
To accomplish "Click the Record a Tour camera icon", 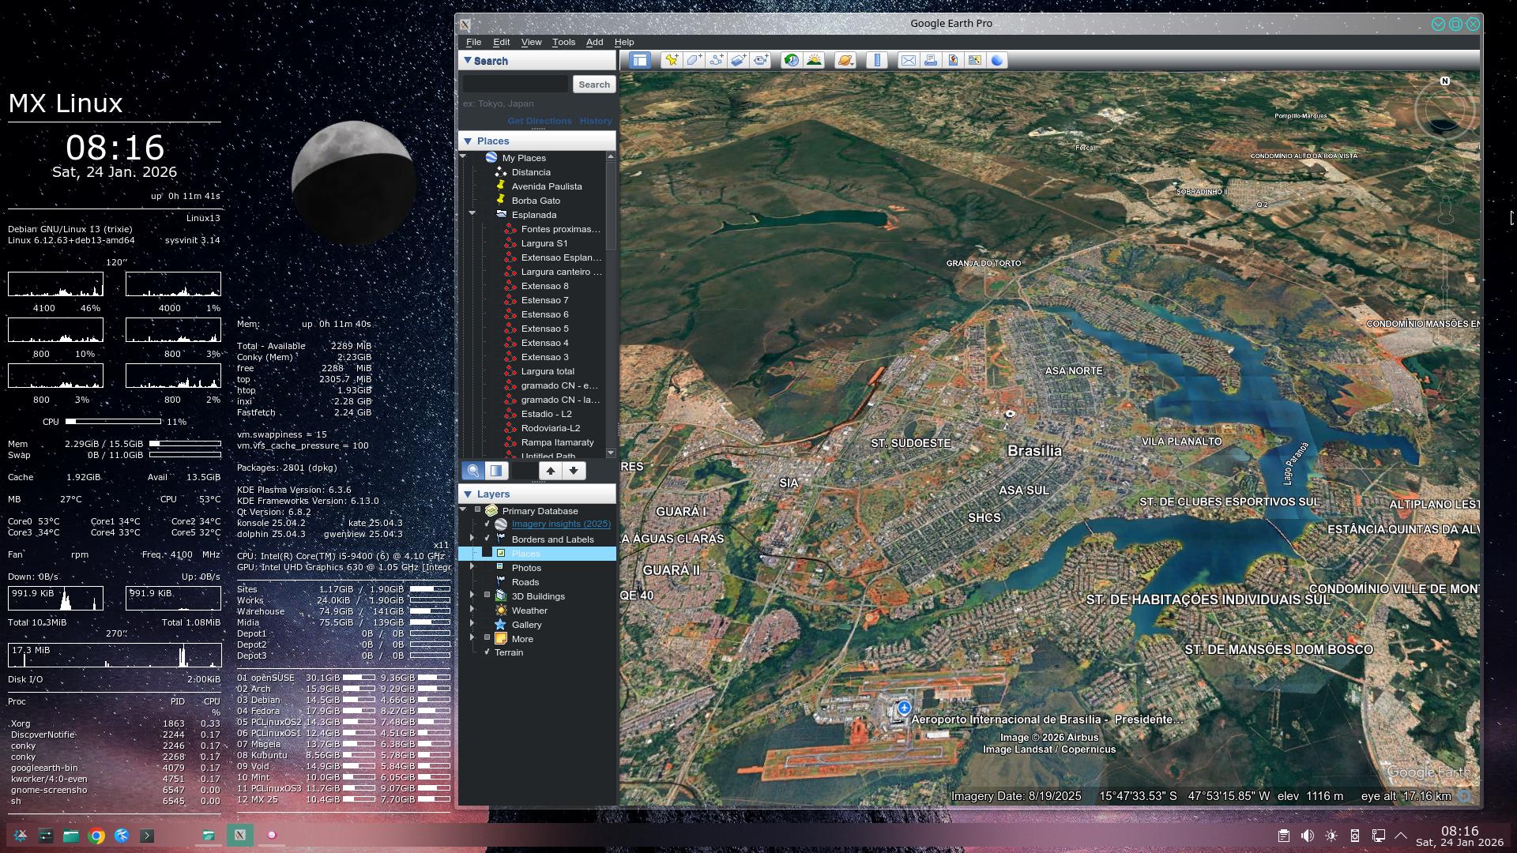I will (x=760, y=60).
